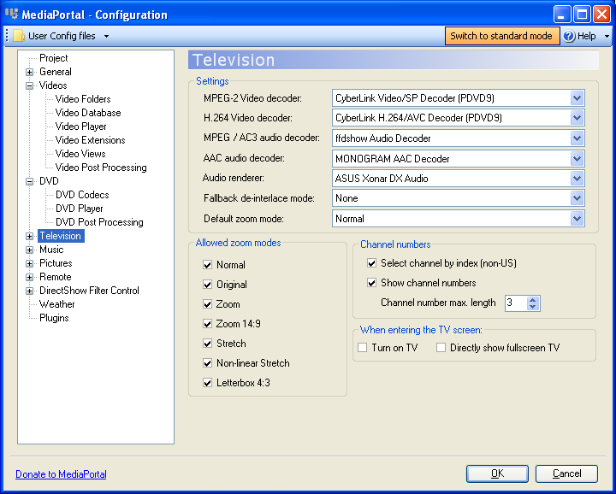Uncheck the Original zoom mode checkbox
Image resolution: width=616 pixels, height=494 pixels.
point(207,285)
